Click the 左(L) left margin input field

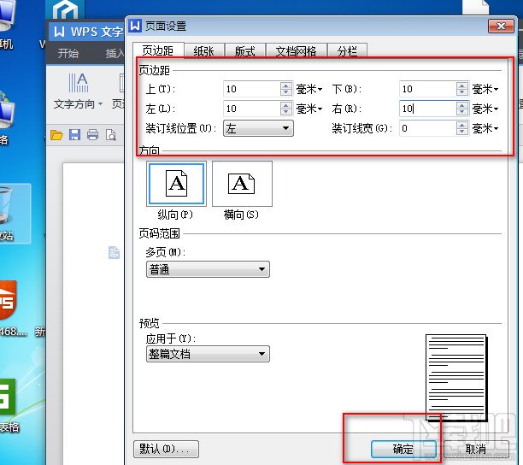point(252,109)
